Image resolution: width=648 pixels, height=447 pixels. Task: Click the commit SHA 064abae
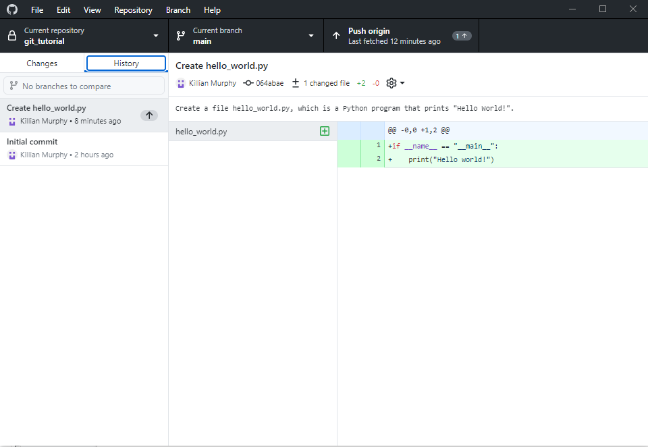pos(269,83)
